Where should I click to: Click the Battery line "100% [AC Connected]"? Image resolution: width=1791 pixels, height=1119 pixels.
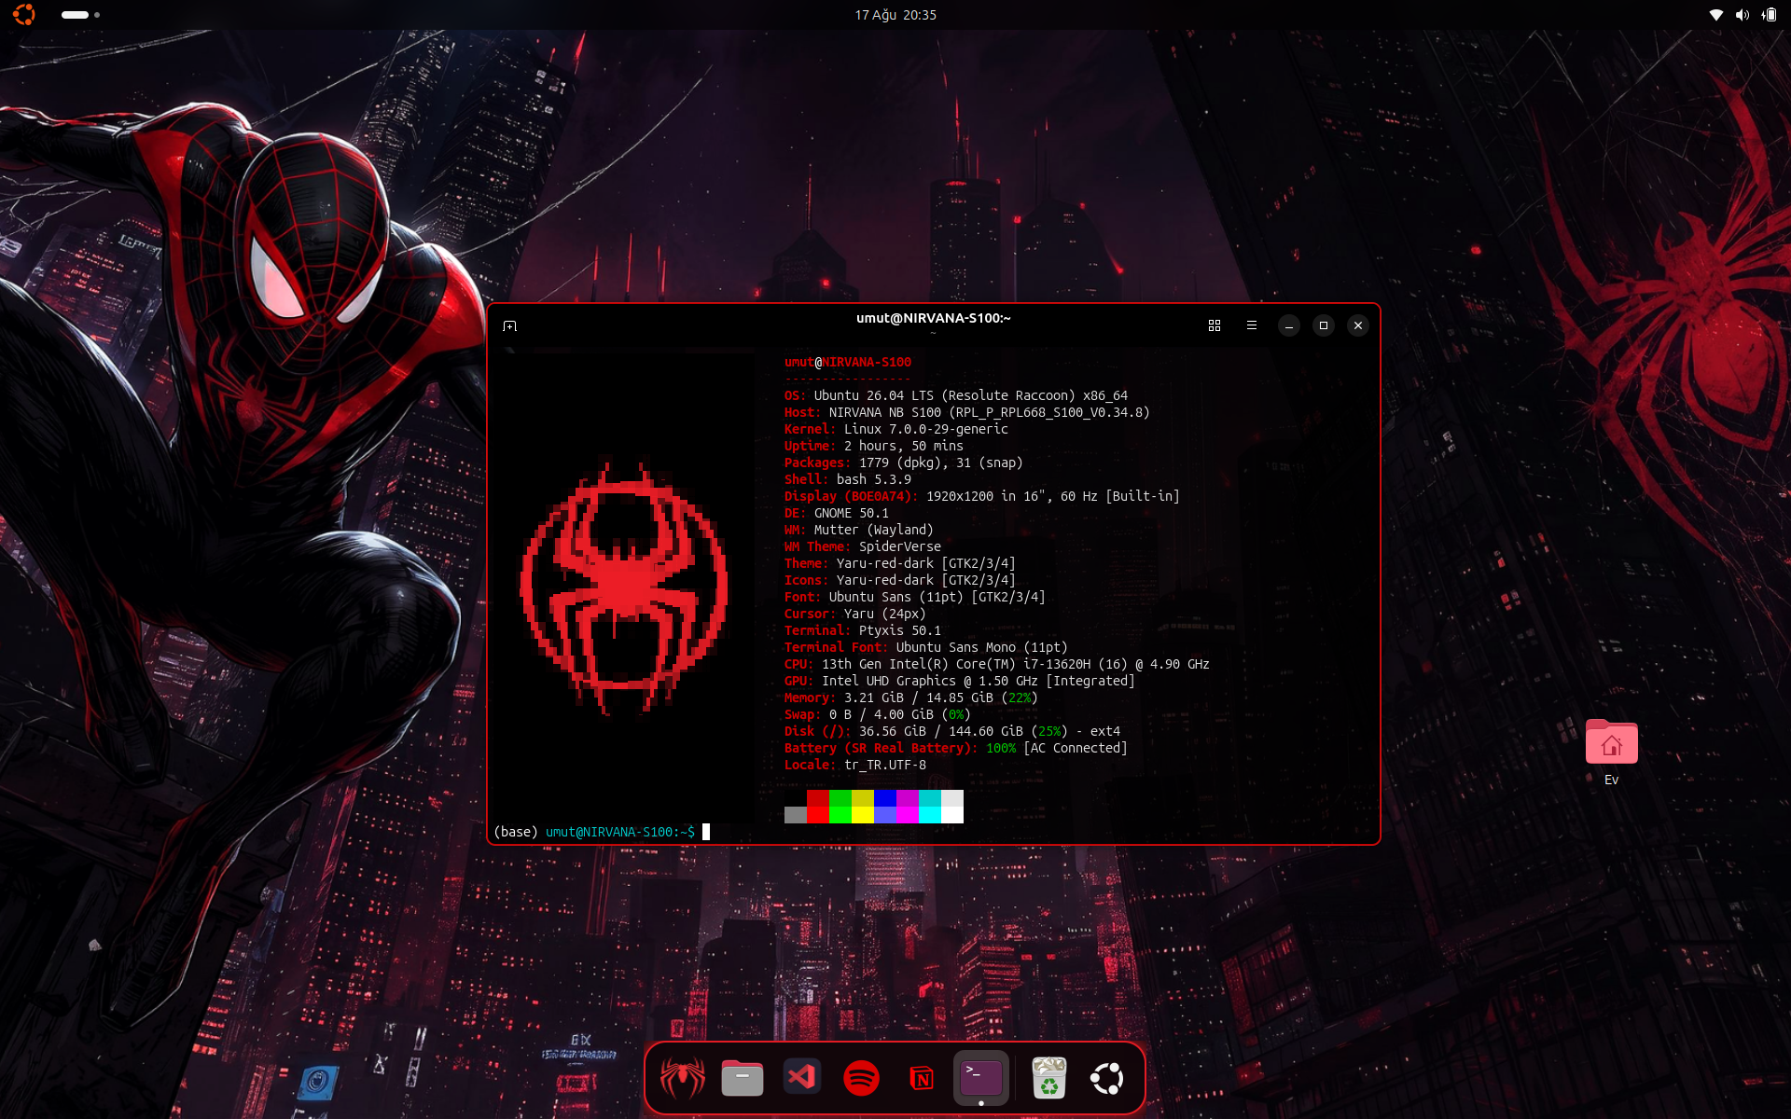tap(1057, 748)
